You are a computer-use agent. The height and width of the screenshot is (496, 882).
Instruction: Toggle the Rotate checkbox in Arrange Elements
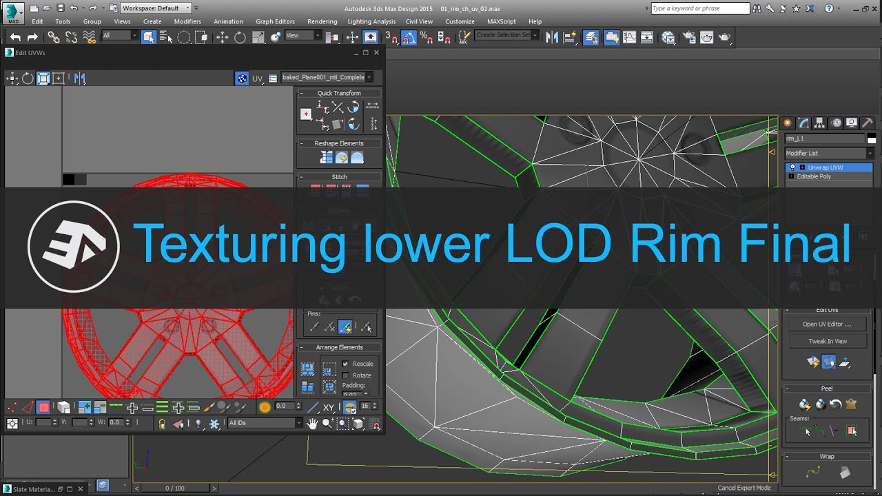pyautogui.click(x=345, y=375)
